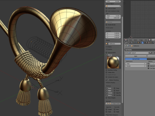Click Apply on the Subsurf modifier
This screenshot has height=116, width=155.
(x=136, y=56)
